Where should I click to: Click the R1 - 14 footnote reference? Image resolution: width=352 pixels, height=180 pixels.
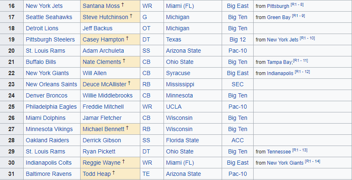click(312, 161)
